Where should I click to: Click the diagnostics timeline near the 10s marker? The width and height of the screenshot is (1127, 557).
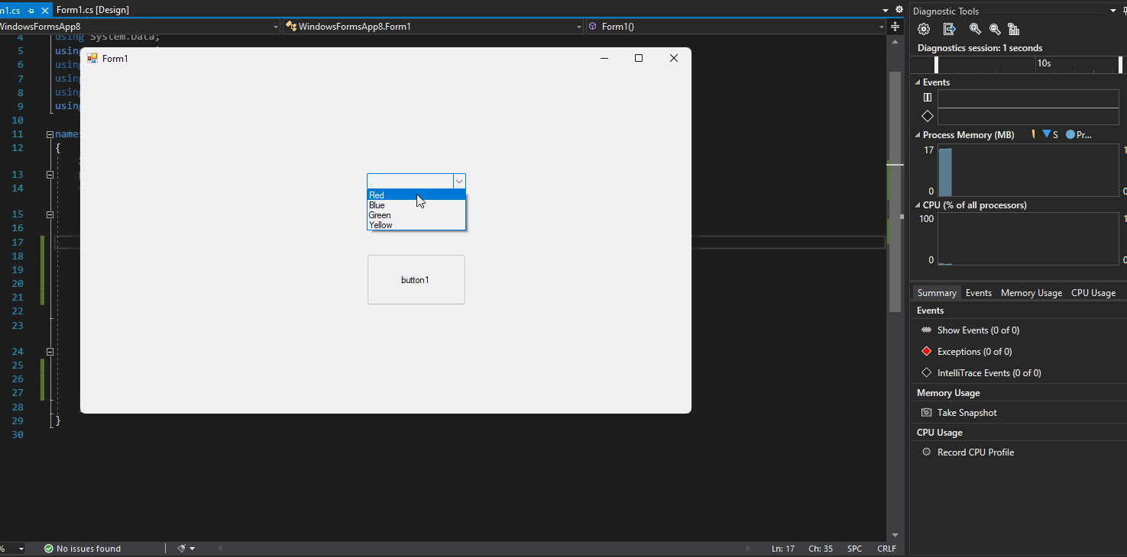1045,64
